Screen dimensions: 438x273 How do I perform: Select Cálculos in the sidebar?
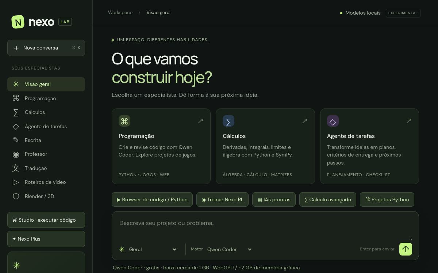pos(46,112)
